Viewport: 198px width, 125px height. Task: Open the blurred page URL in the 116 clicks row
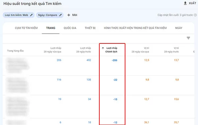[x=17, y=85]
